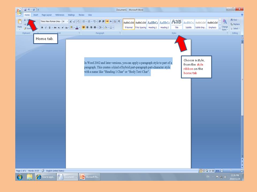
Task: Click the Clear Formatting icon
Action: (x=78, y=21)
